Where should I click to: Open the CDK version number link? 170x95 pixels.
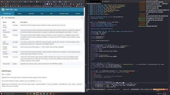pos(15,9)
